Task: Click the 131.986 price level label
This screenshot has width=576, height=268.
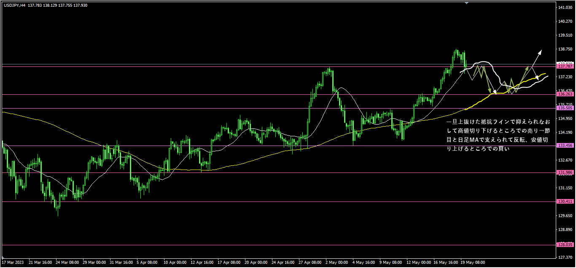Action: [565, 172]
